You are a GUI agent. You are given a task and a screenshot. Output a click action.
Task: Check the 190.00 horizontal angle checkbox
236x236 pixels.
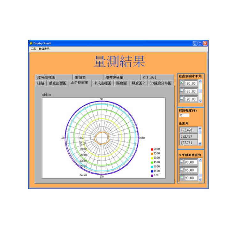coord(181,98)
